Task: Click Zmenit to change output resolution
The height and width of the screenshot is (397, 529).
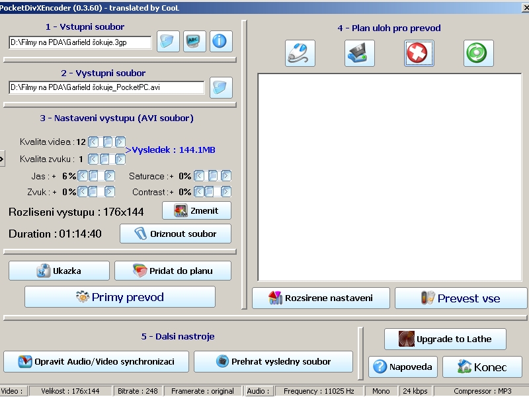Action: 196,210
